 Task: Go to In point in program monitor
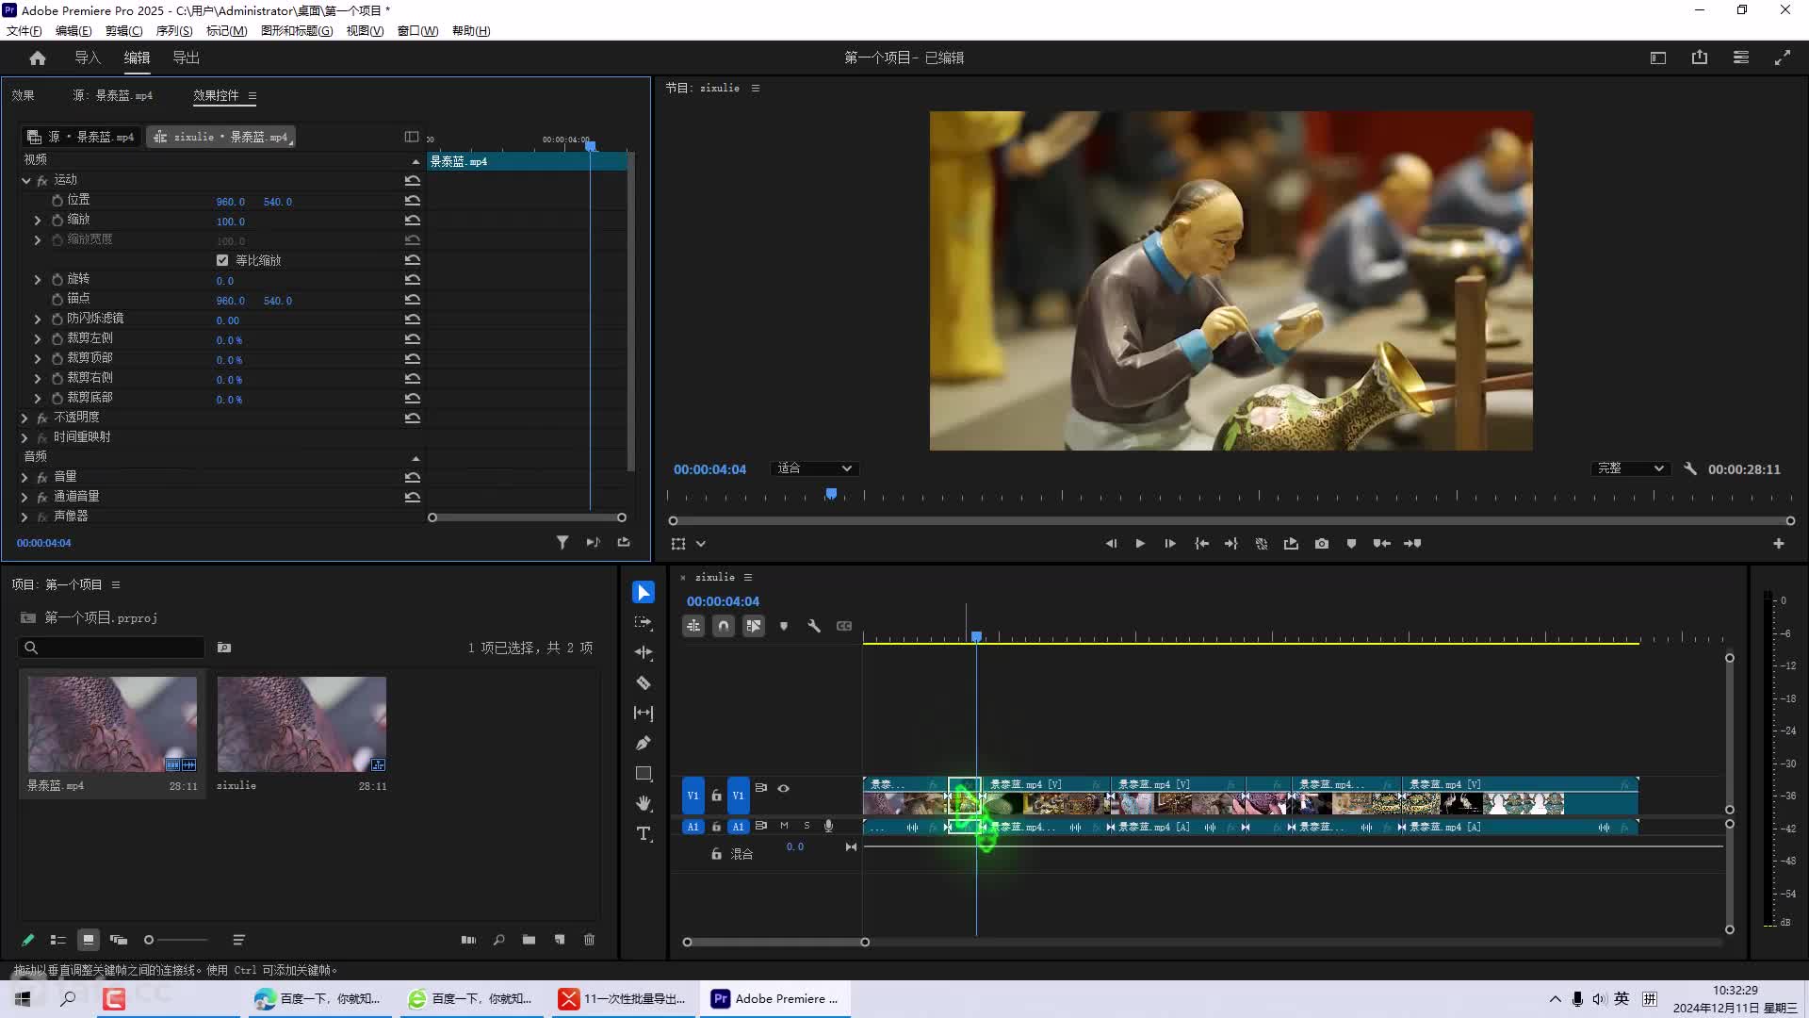(1201, 544)
